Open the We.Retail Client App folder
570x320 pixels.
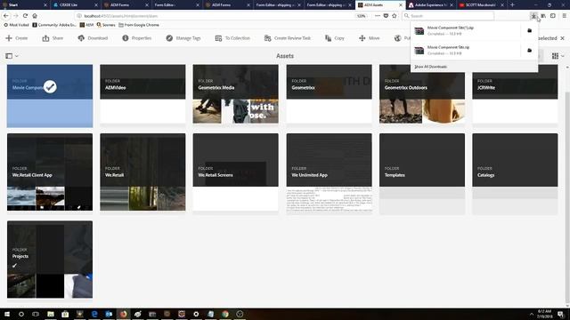tap(50, 172)
